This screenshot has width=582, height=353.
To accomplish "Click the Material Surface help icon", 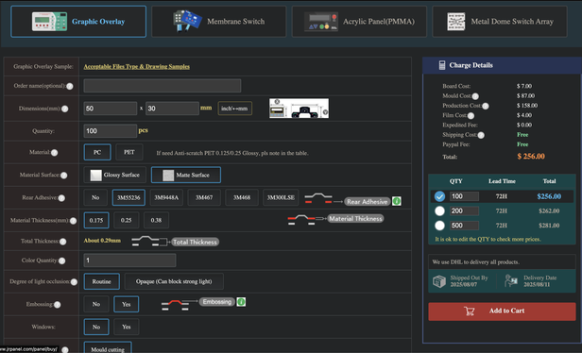I will tap(64, 175).
